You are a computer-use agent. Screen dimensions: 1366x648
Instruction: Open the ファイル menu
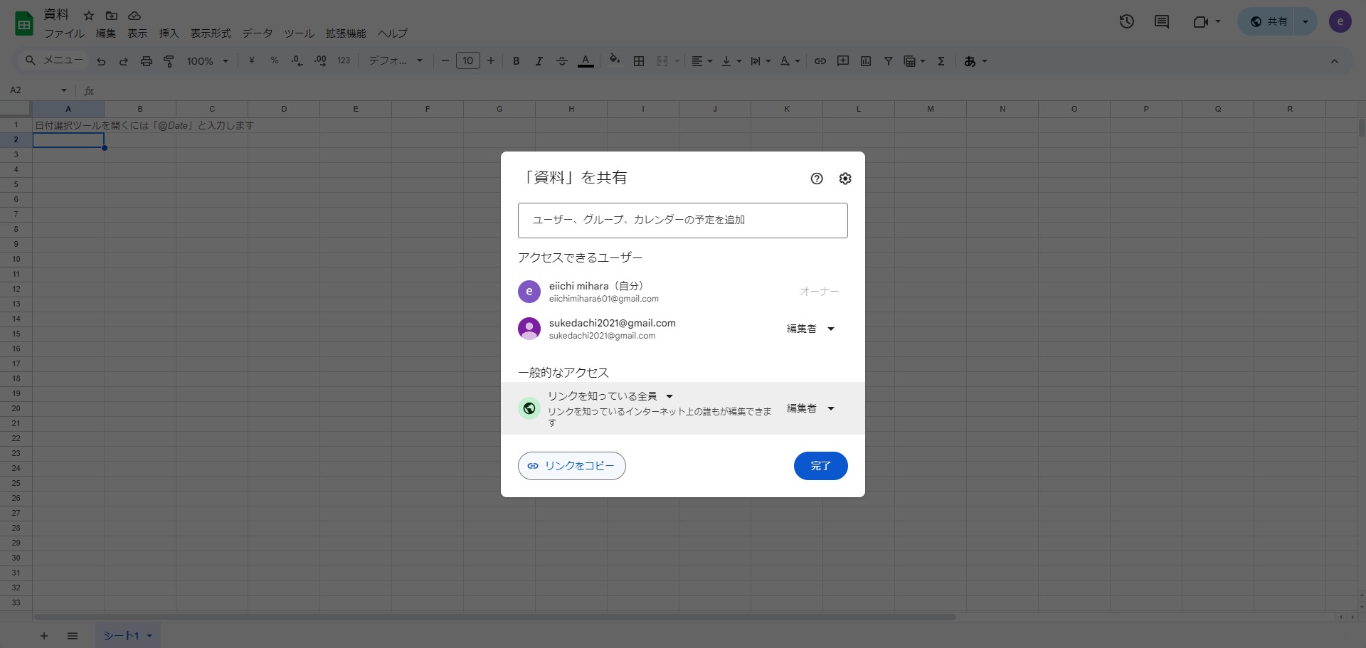pos(64,33)
